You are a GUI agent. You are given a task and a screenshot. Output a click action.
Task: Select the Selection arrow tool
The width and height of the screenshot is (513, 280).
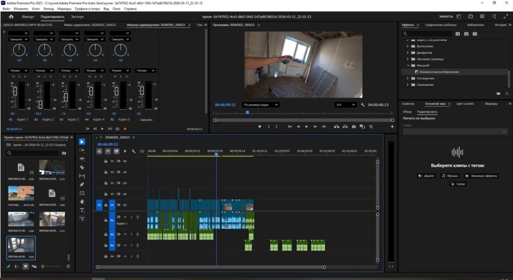pyautogui.click(x=82, y=142)
